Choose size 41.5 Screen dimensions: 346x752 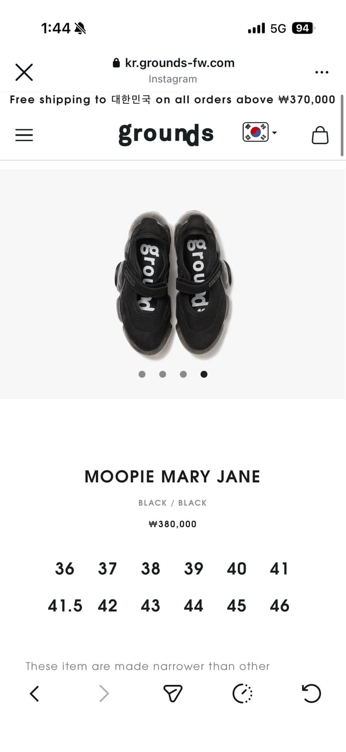click(x=65, y=606)
